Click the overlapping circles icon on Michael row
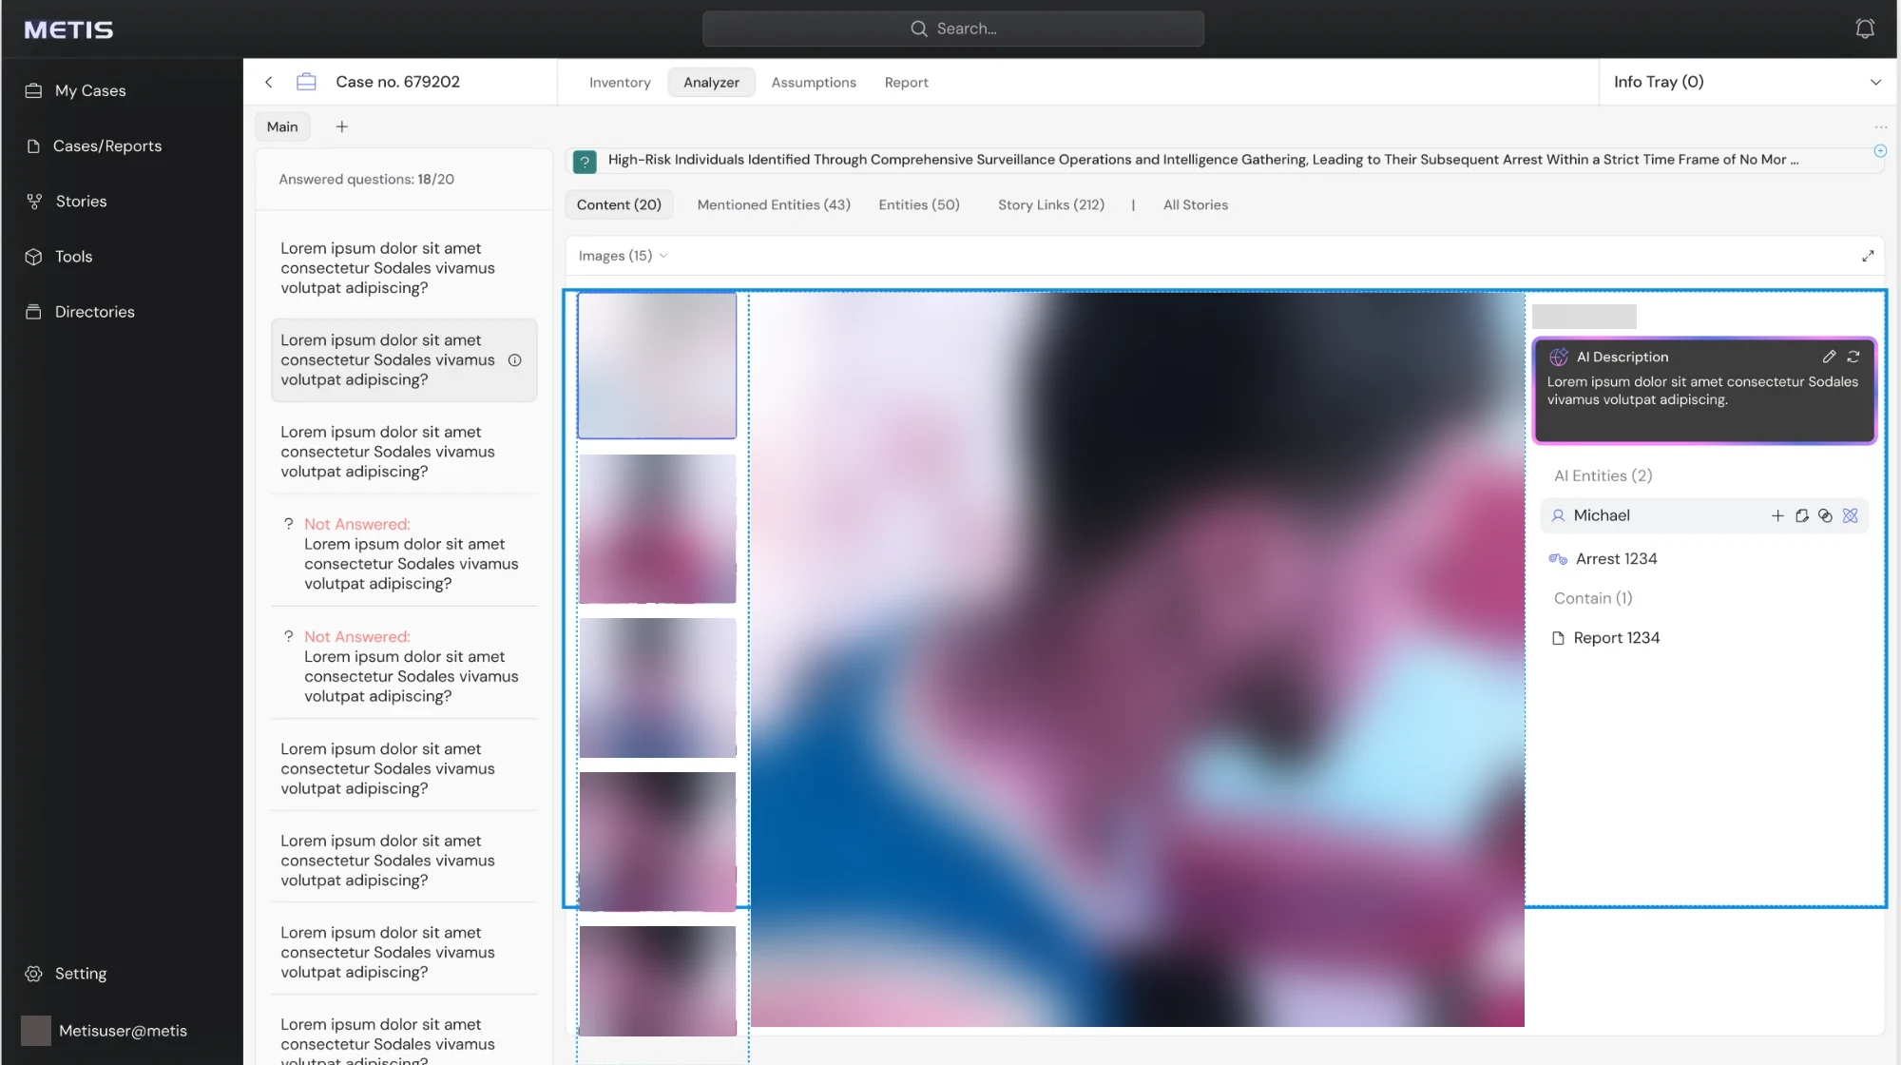The height and width of the screenshot is (1065, 1901). pyautogui.click(x=1825, y=515)
